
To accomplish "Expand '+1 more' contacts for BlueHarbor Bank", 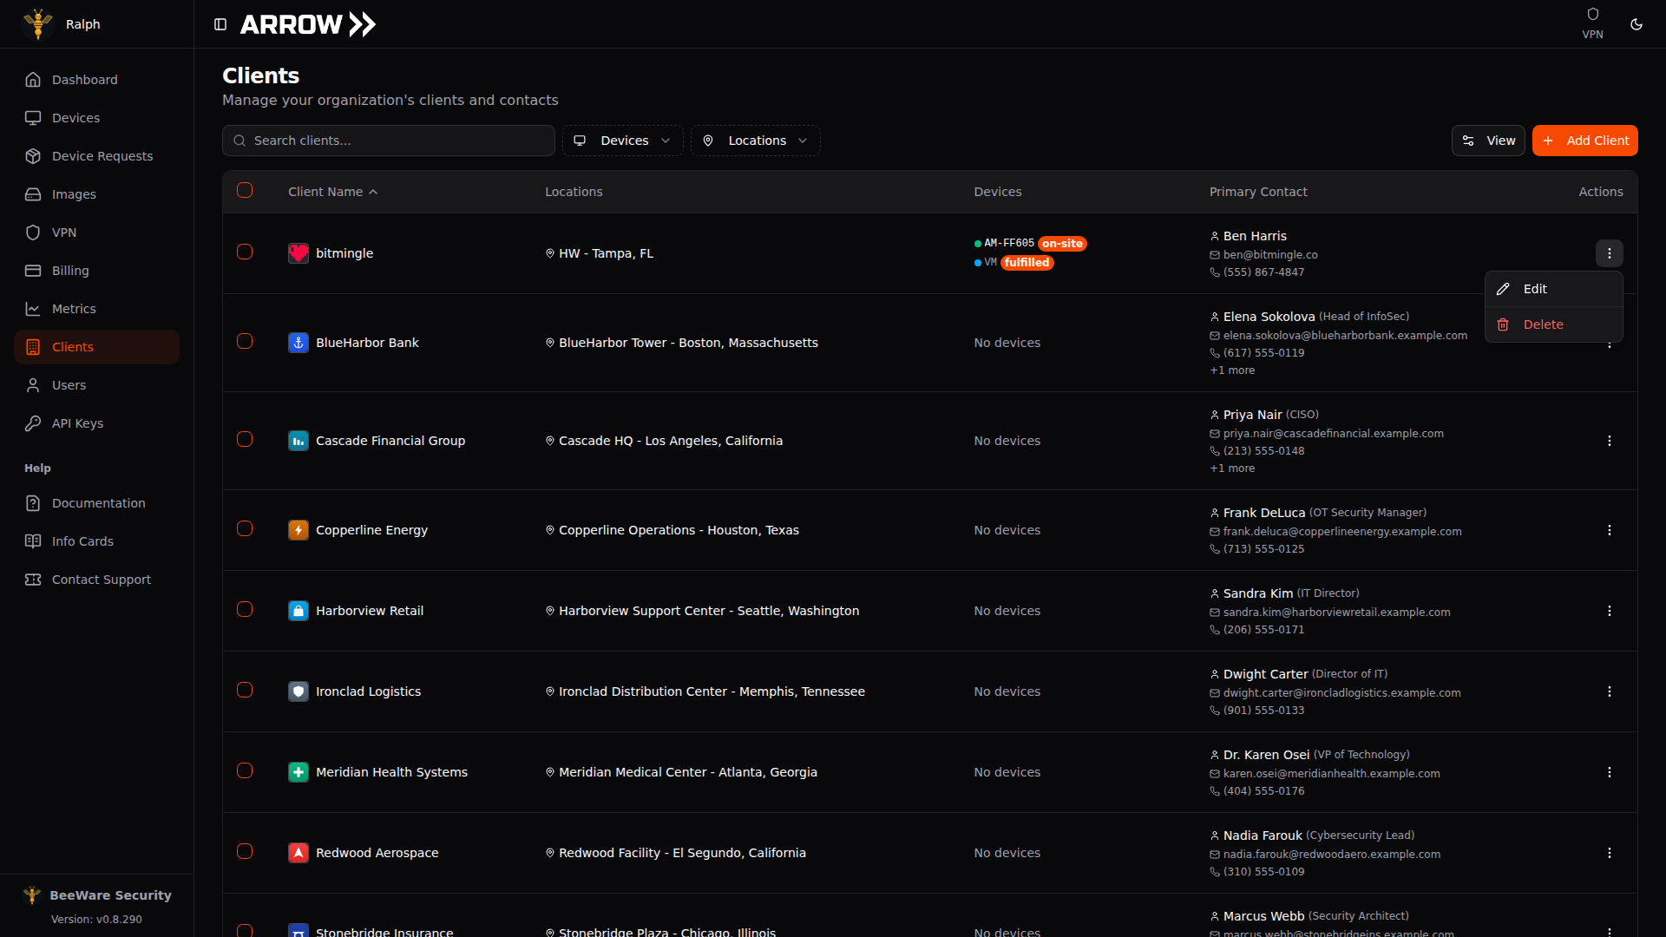I will tap(1232, 370).
